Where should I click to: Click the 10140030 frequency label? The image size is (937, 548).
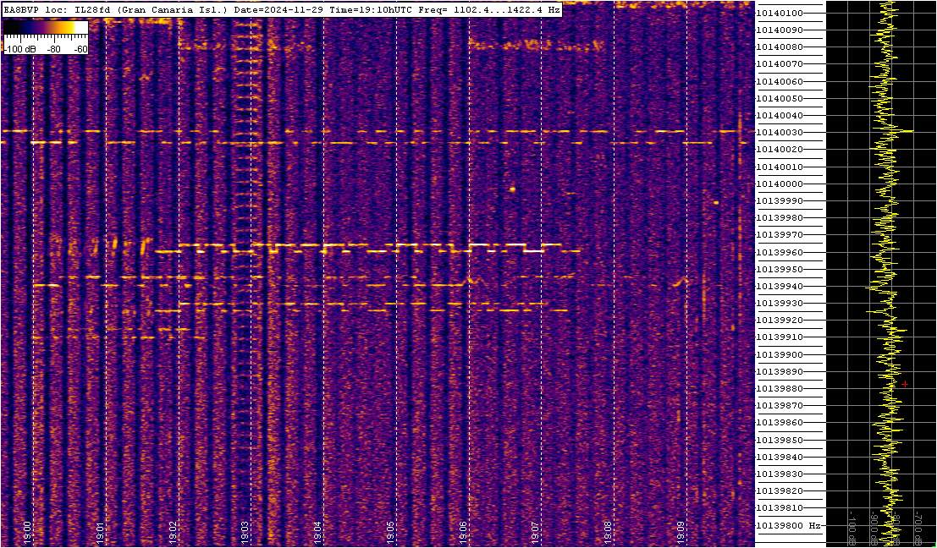tap(780, 133)
